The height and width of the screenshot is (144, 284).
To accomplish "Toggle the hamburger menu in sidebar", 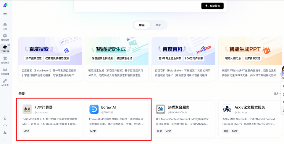I will tap(5, 15).
